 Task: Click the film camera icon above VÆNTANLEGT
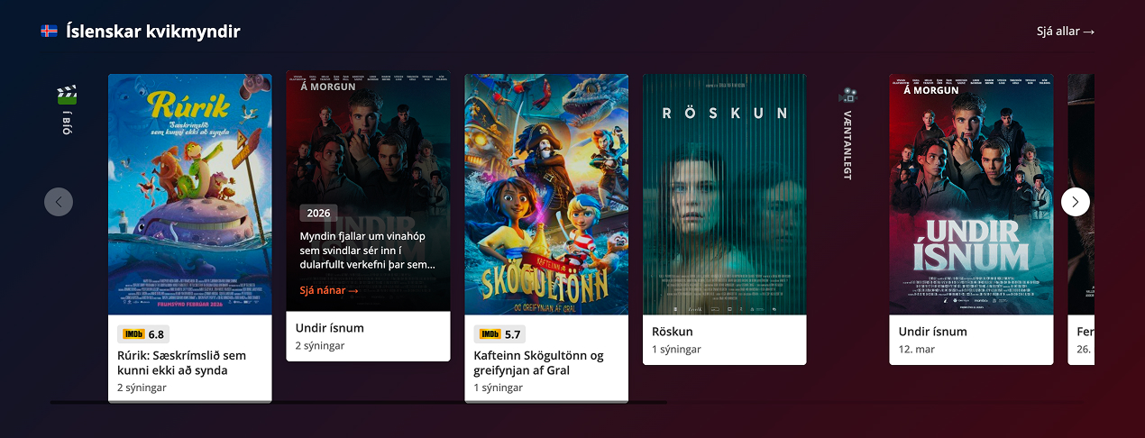tap(847, 95)
